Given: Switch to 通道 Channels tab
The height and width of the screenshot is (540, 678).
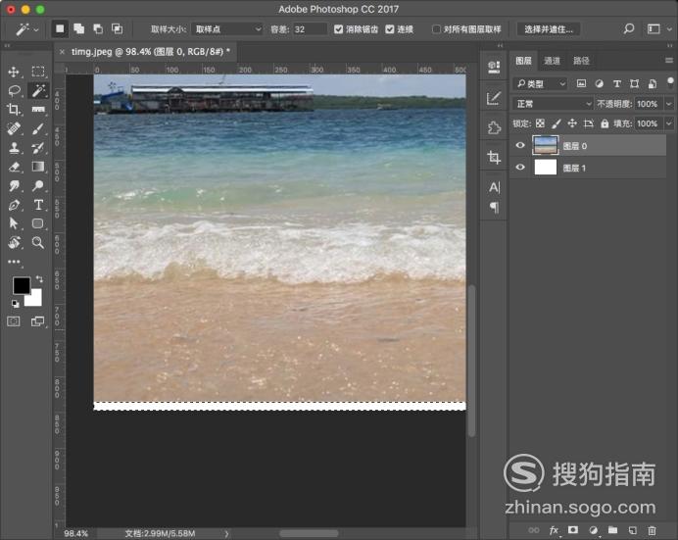Looking at the screenshot, I should pyautogui.click(x=552, y=61).
